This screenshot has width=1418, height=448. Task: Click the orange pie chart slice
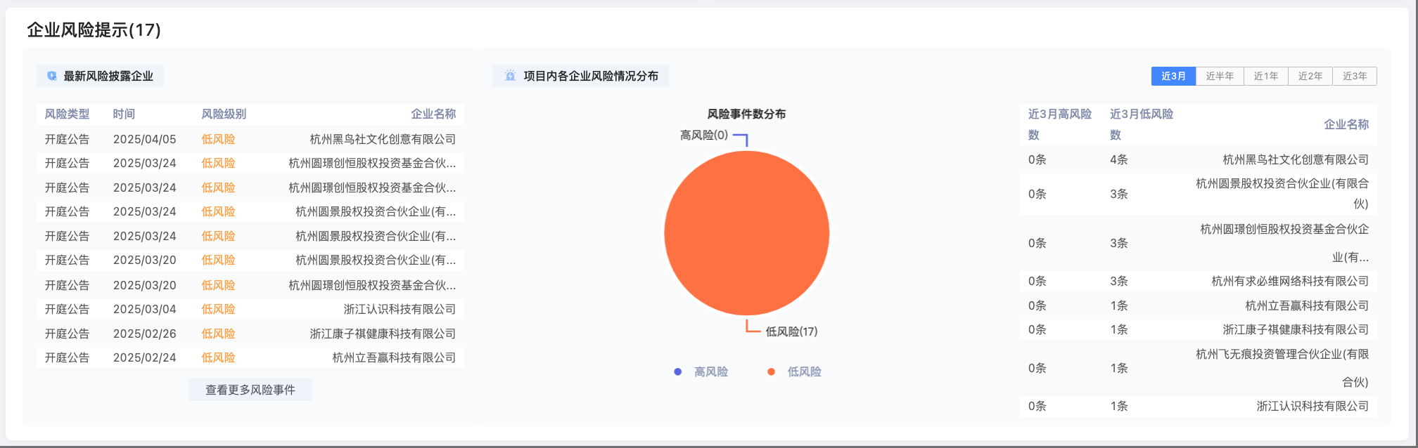click(x=746, y=233)
